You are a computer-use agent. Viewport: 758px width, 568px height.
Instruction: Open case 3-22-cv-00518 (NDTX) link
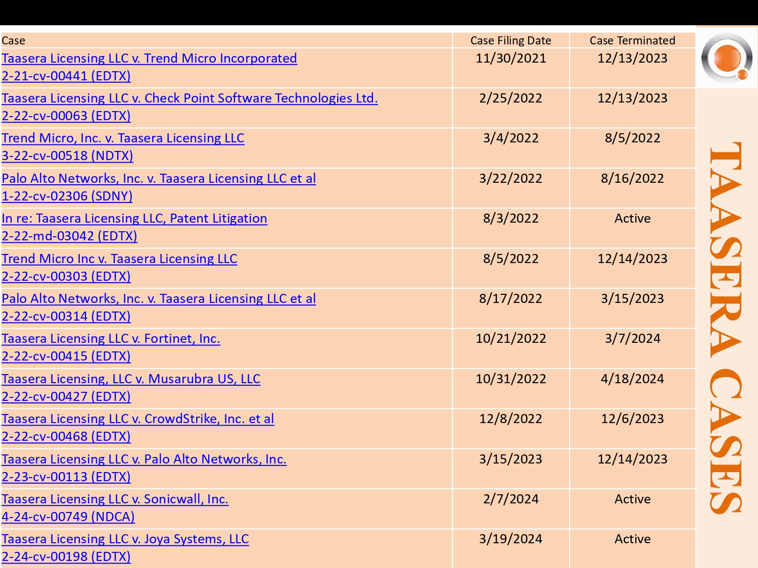(67, 156)
